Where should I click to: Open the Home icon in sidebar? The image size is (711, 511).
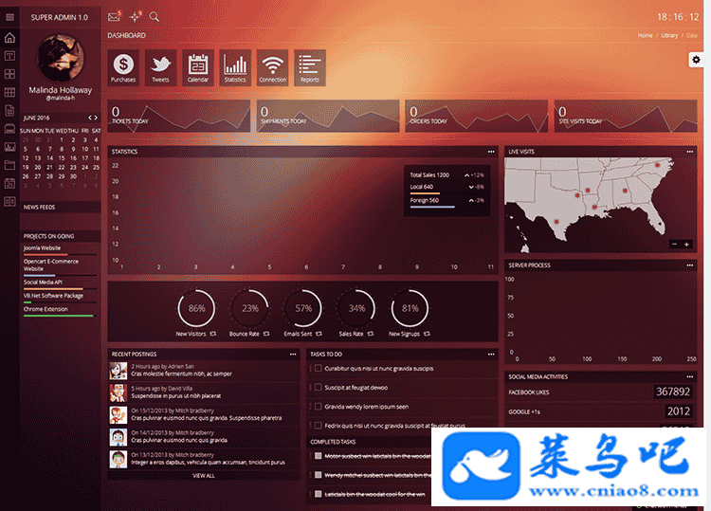pos(9,38)
